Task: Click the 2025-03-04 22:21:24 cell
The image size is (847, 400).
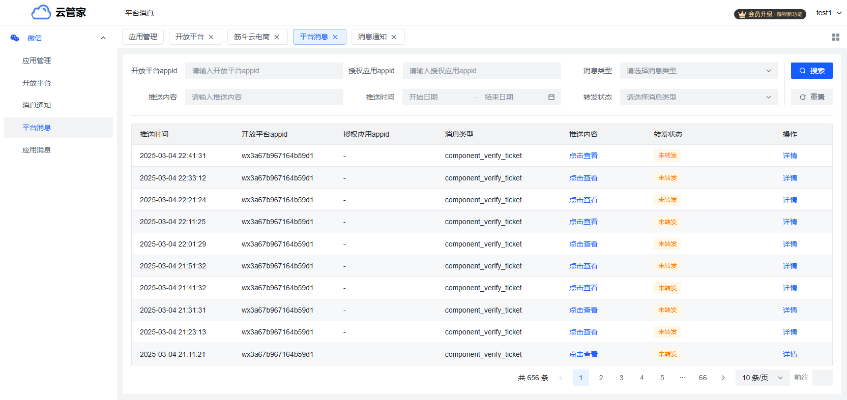Action: pos(173,200)
